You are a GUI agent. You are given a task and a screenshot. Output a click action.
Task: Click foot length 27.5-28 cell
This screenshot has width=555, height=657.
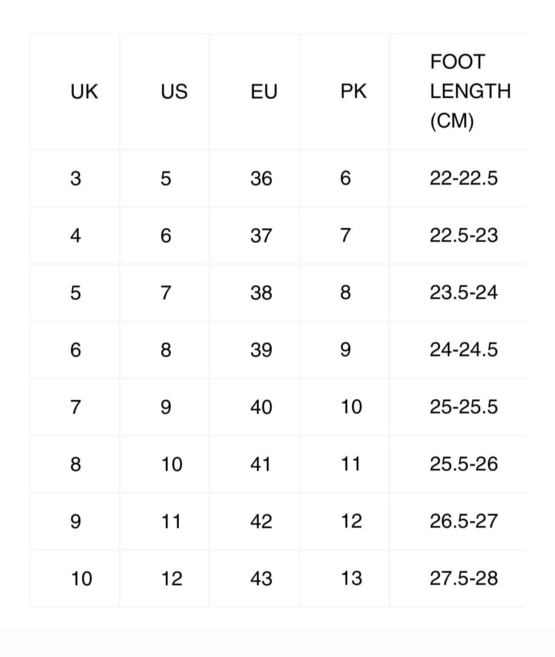coord(463,579)
